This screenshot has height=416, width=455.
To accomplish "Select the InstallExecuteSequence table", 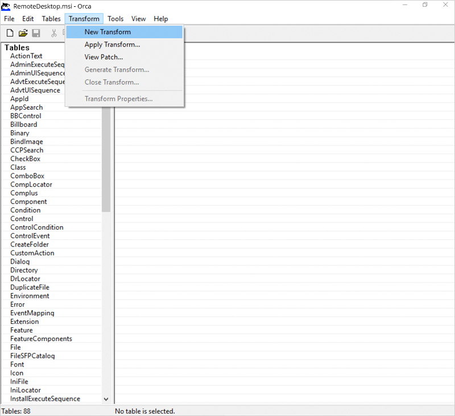I will coord(45,398).
